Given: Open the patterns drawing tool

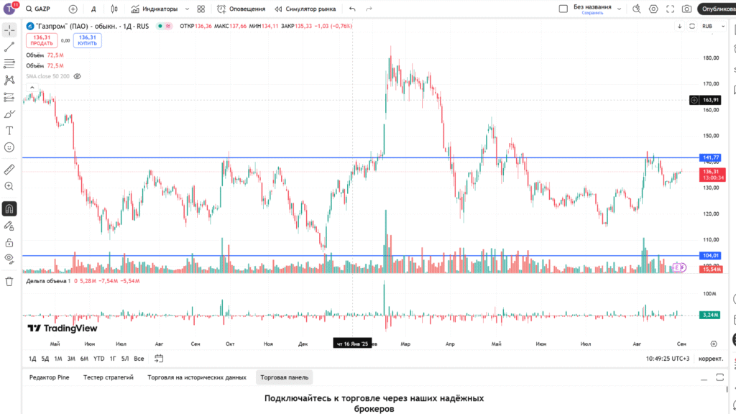Looking at the screenshot, I should (9, 80).
